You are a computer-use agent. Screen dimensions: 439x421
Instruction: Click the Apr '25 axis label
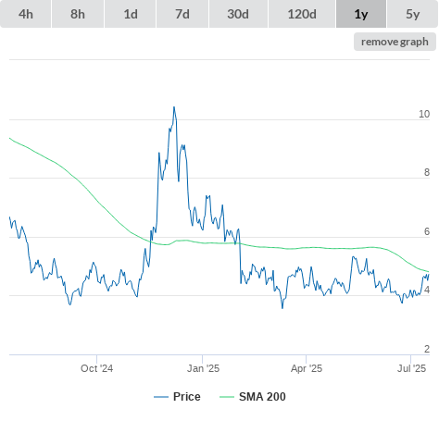click(307, 368)
